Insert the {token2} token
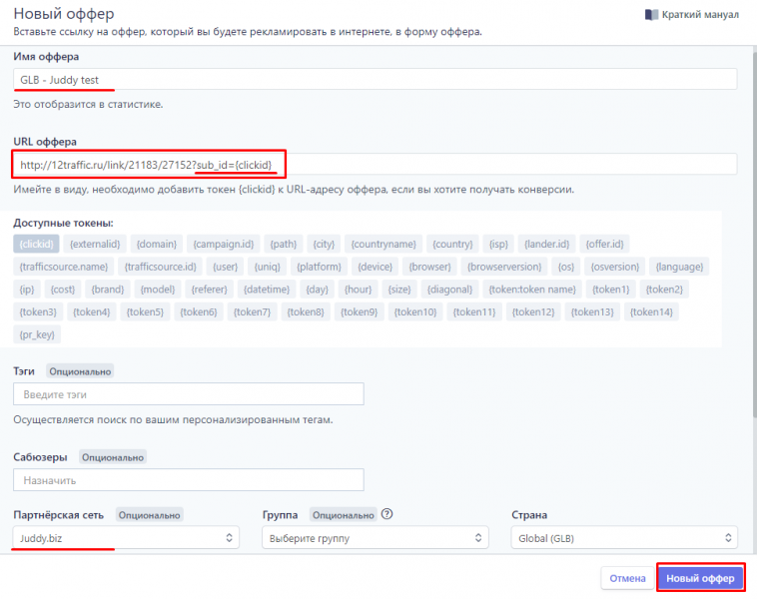 click(664, 290)
